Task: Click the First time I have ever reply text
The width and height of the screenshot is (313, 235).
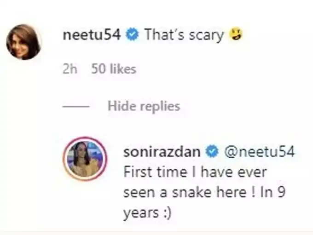Action: (196, 173)
